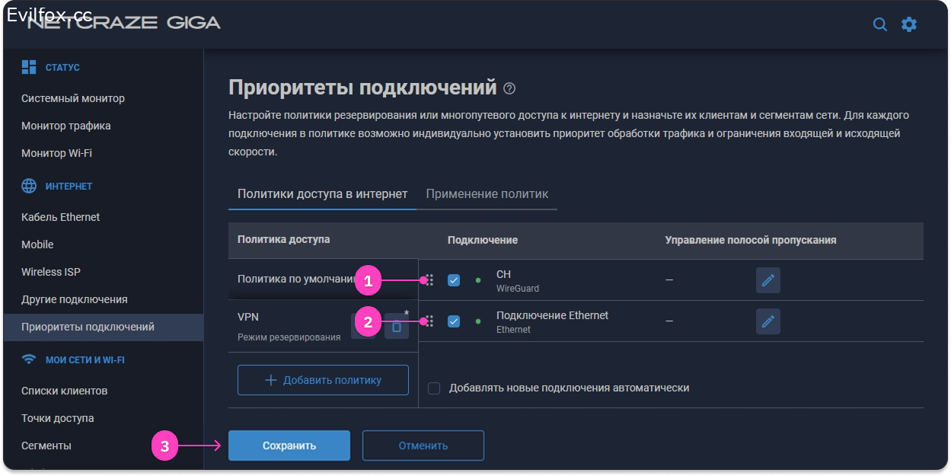Screen dimensions: 951x476
Task: Edit bandwidth for Подключение Ethernet
Action: (768, 321)
